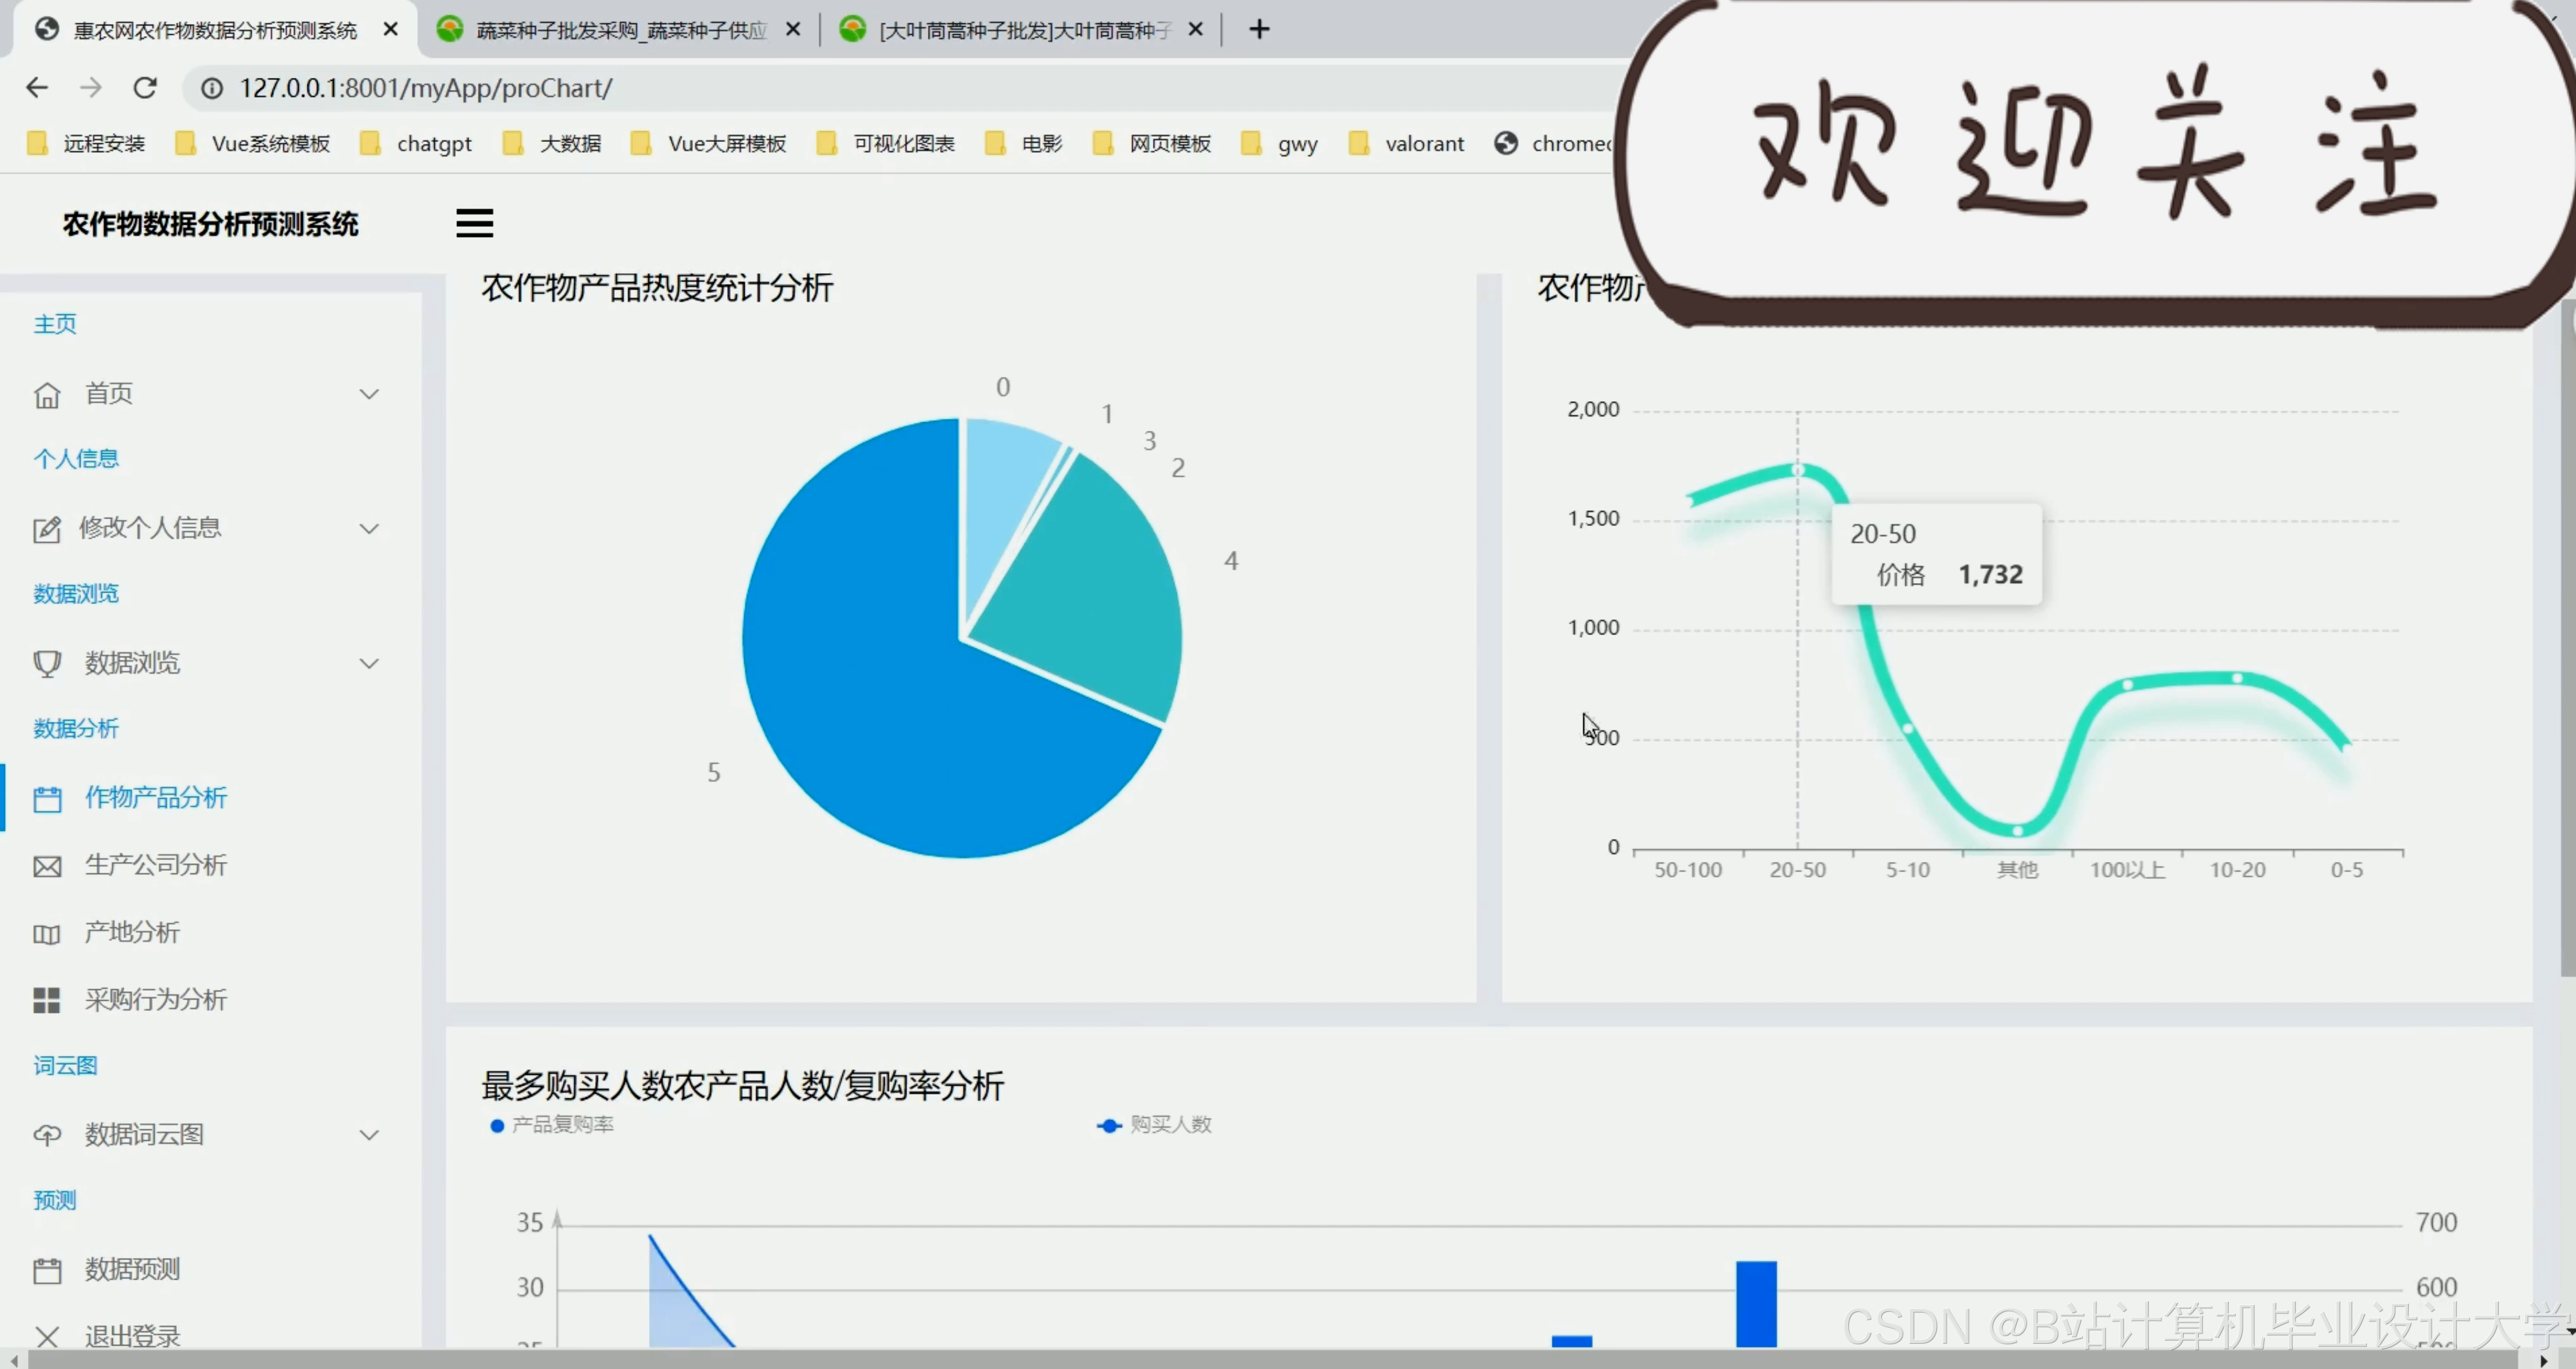Click the map icon for 产地分析
This screenshot has width=2576, height=1369.
point(47,934)
